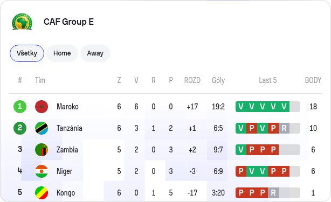Screen dimensions: 331x202
Task: Click the Congo flag icon
Action: [x=42, y=193]
